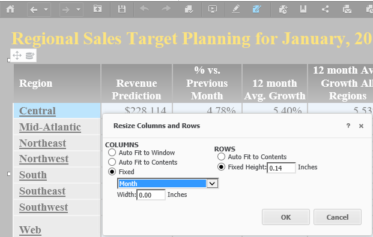This screenshot has width=373, height=237.
Task: Select the Fixed columns radio button
Action: 112,172
